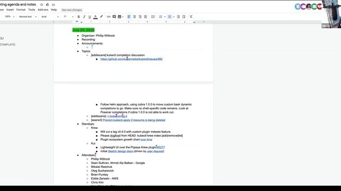Click increase indent icon

184,16
